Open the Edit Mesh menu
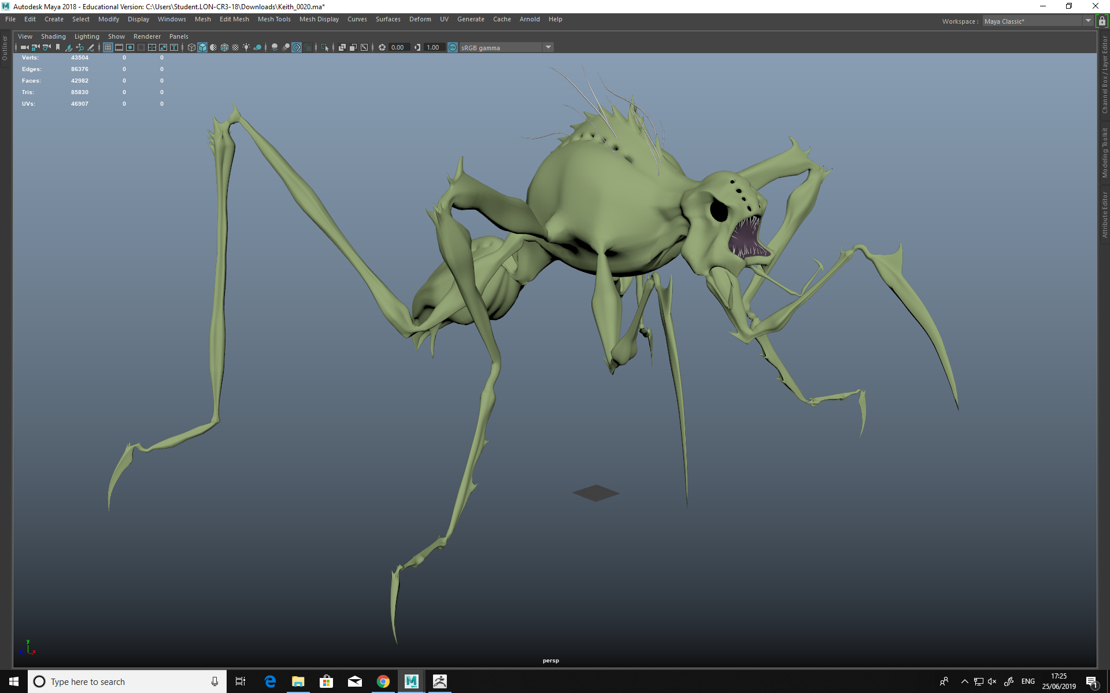 234,19
